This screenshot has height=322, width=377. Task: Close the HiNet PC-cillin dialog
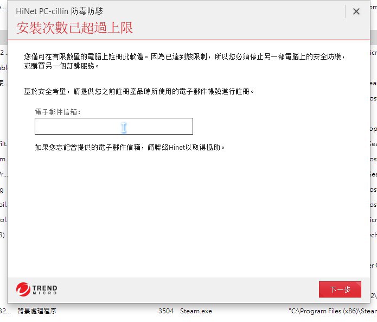coord(356,11)
